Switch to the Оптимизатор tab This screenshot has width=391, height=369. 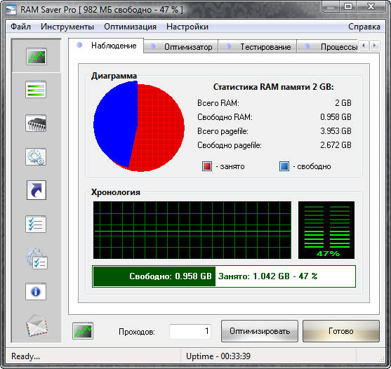(181, 46)
